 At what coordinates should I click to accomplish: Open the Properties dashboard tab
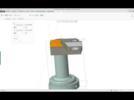(x=21, y=19)
